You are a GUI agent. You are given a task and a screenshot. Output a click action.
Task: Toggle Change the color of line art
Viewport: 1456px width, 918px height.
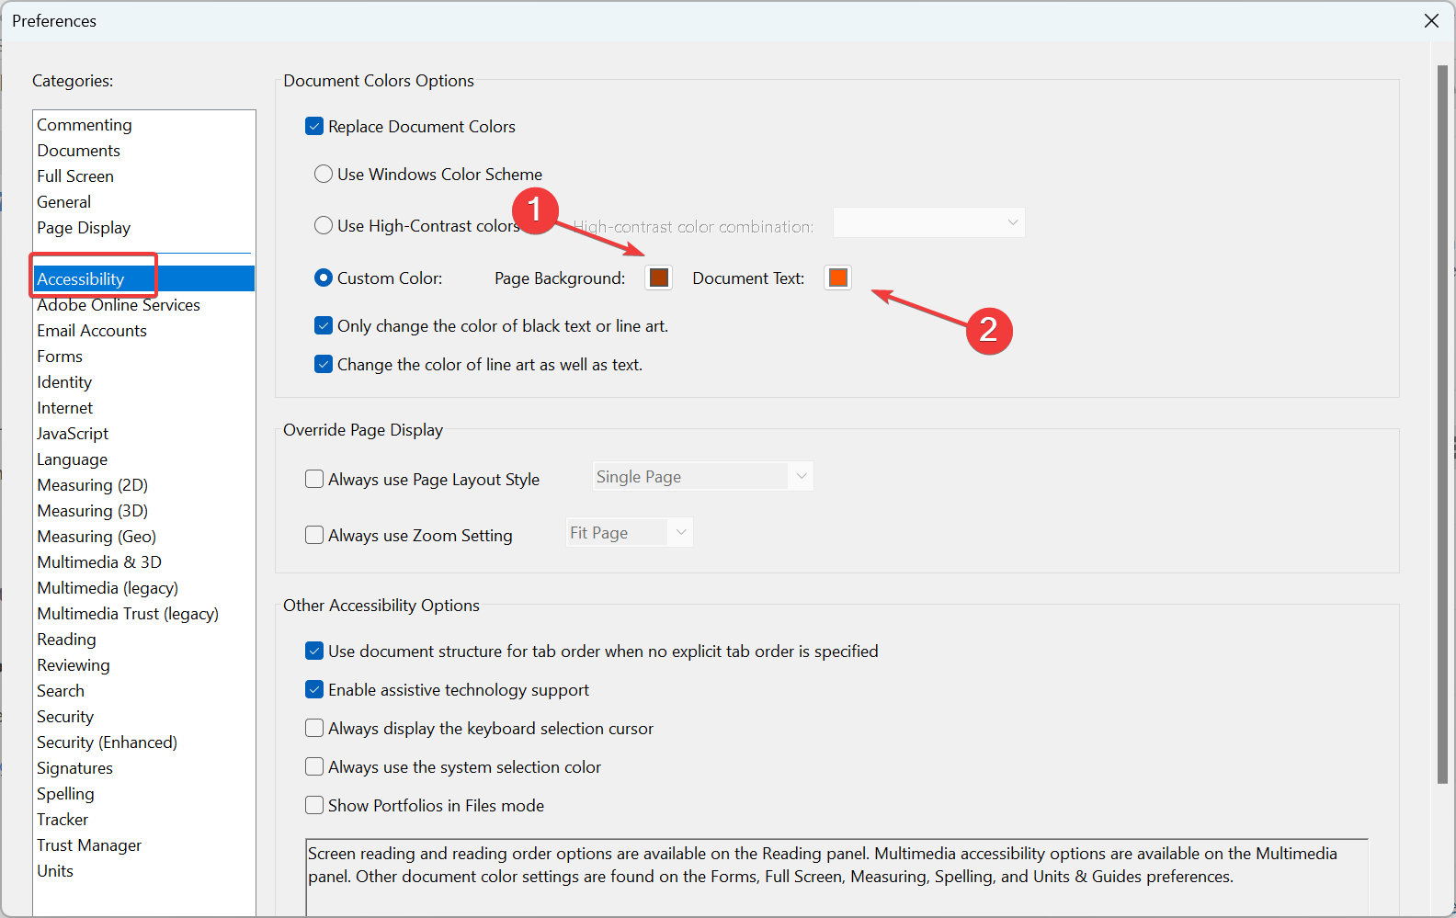click(x=324, y=364)
